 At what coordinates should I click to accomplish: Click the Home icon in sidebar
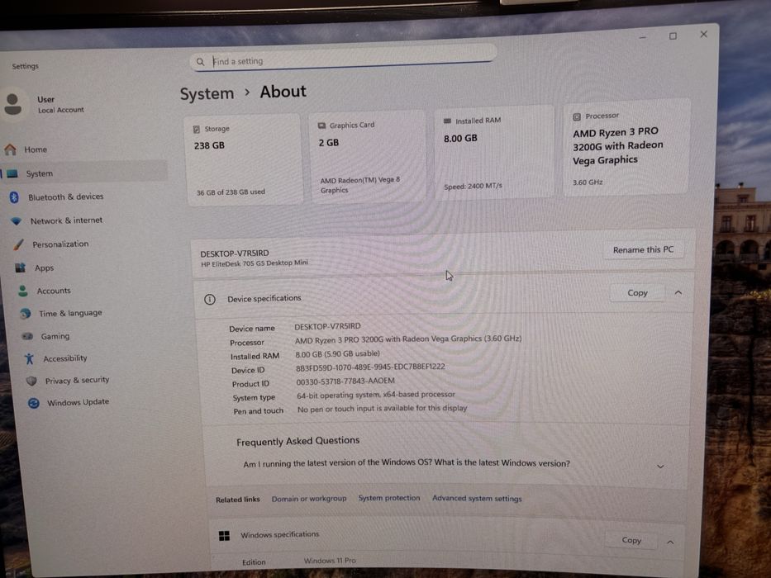click(x=10, y=149)
